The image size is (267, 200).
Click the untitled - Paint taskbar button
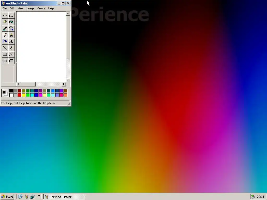pos(64,197)
